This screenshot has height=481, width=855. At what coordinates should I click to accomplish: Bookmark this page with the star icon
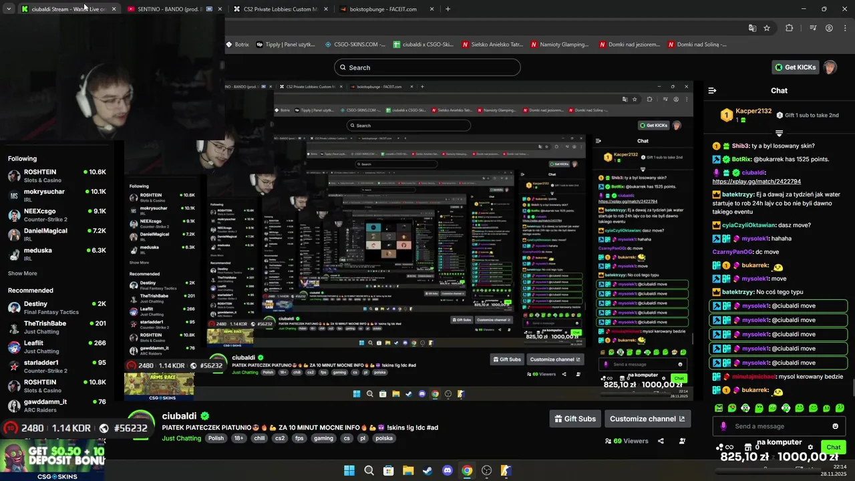(x=767, y=28)
